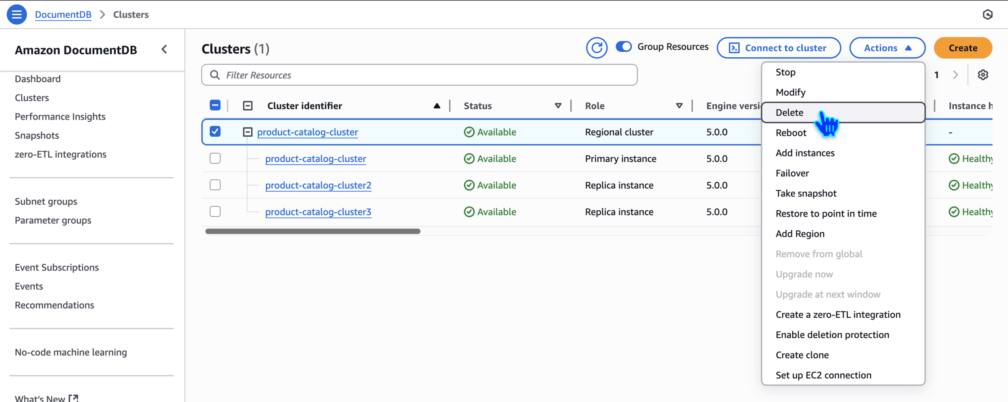Go to Clusters in sidebar
Screen dimensions: 1008x402
(32, 98)
